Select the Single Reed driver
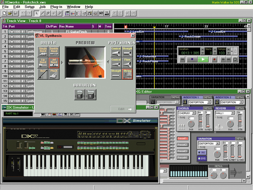Screen dimensions: 253x190 pos(43,51)
